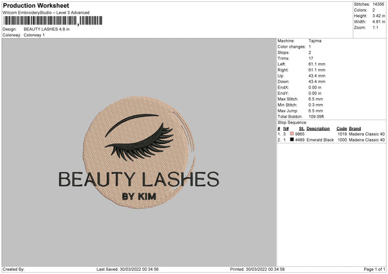Click the Max Stitch value 6.5 mm

point(316,99)
